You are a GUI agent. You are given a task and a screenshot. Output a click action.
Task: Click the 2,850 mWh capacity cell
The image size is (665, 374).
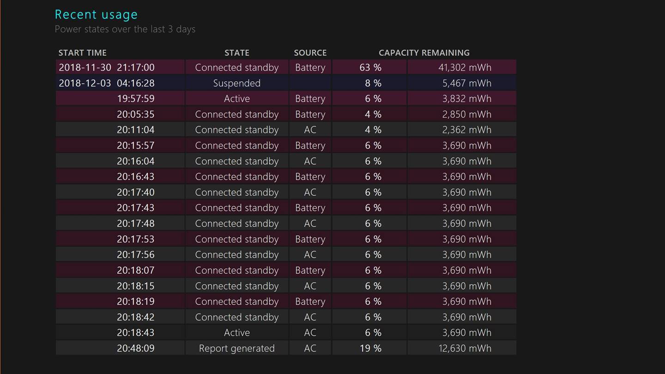click(466, 115)
